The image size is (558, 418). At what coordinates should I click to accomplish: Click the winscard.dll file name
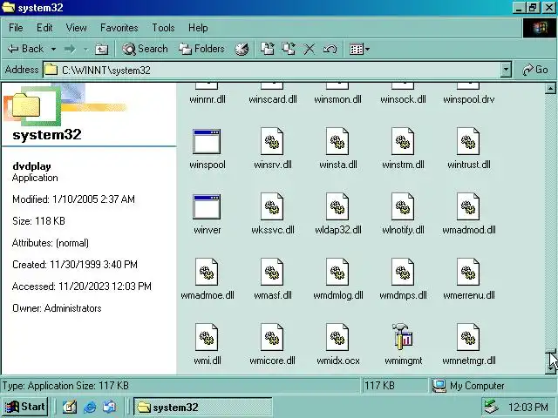(x=273, y=99)
